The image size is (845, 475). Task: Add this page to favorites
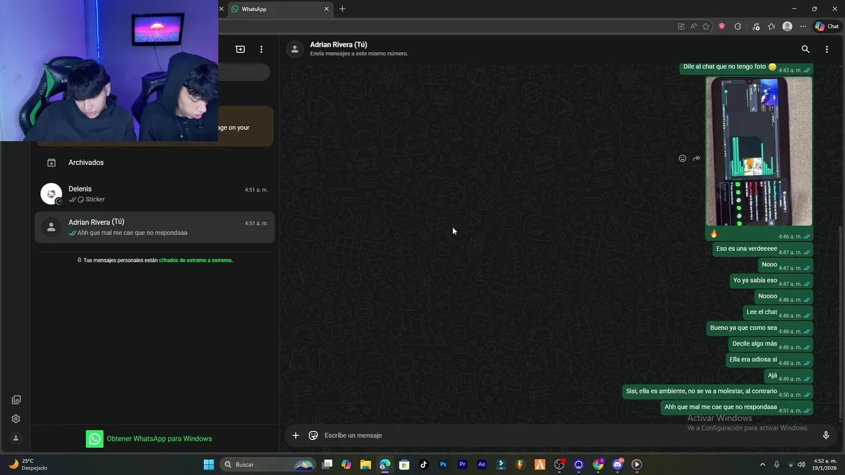[706, 26]
